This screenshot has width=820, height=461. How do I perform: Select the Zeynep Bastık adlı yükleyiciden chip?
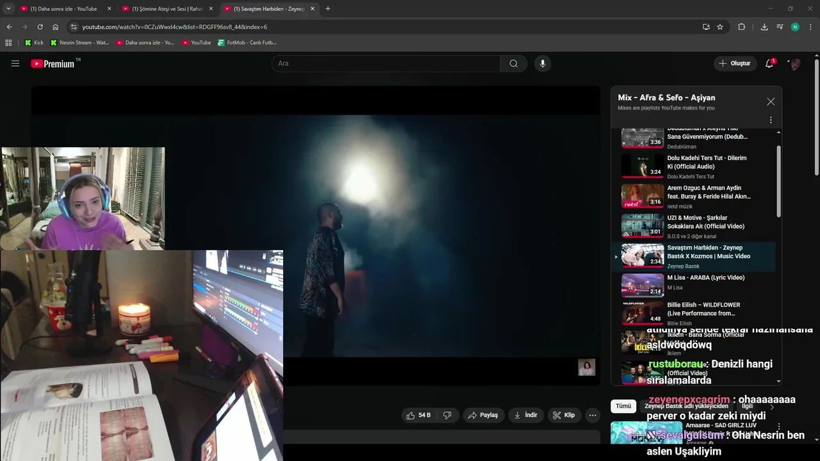tap(686, 406)
